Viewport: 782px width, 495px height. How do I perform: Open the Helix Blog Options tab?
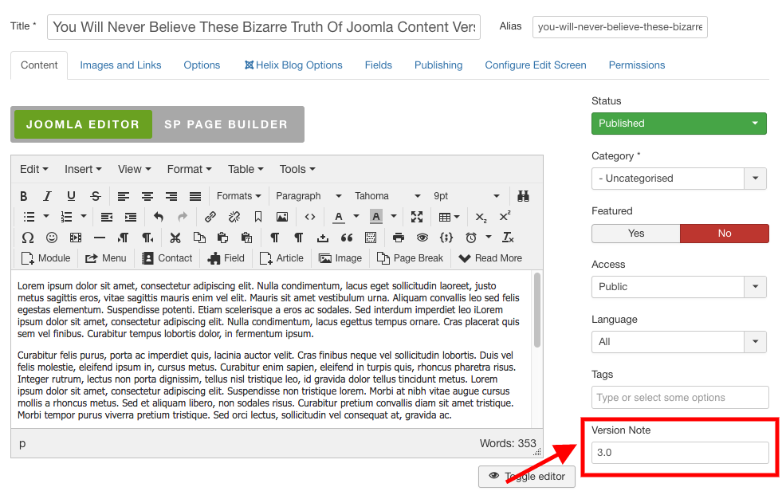click(293, 65)
